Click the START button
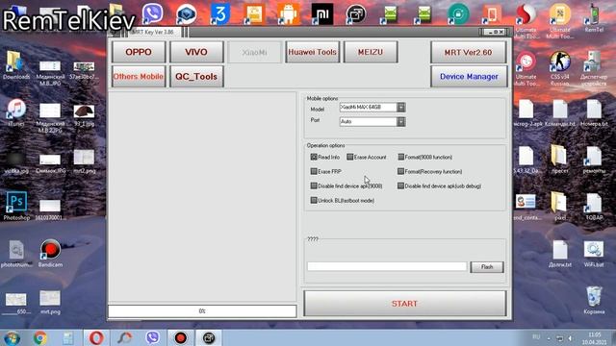Screen dimensions: 616x346 pyautogui.click(x=404, y=304)
